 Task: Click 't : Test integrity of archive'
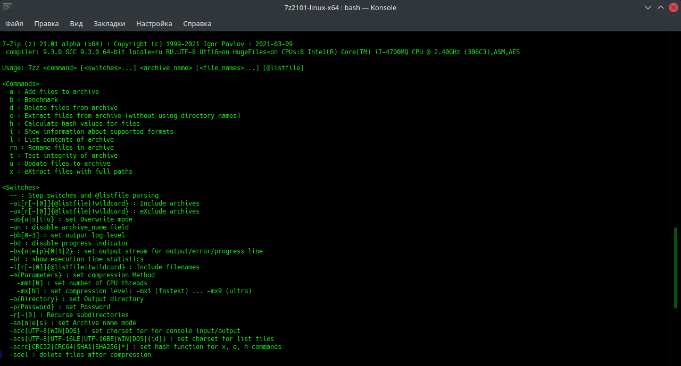point(64,156)
